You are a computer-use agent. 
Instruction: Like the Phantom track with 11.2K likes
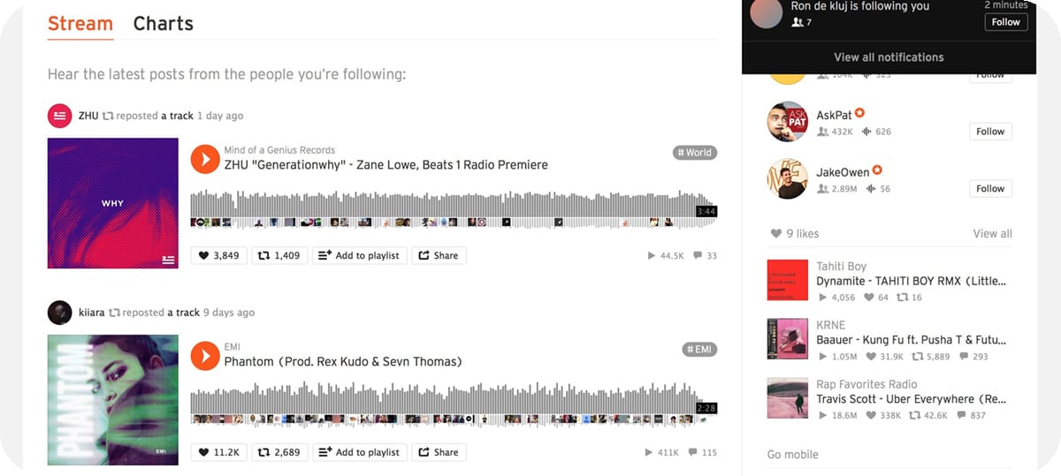pyautogui.click(x=218, y=452)
